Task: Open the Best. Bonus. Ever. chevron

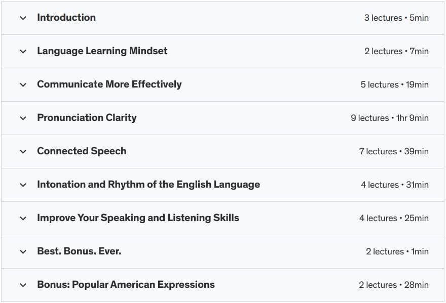Action: tap(23, 251)
